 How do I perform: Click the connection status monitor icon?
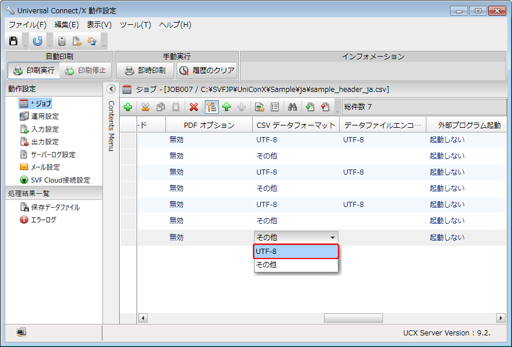[21, 333]
